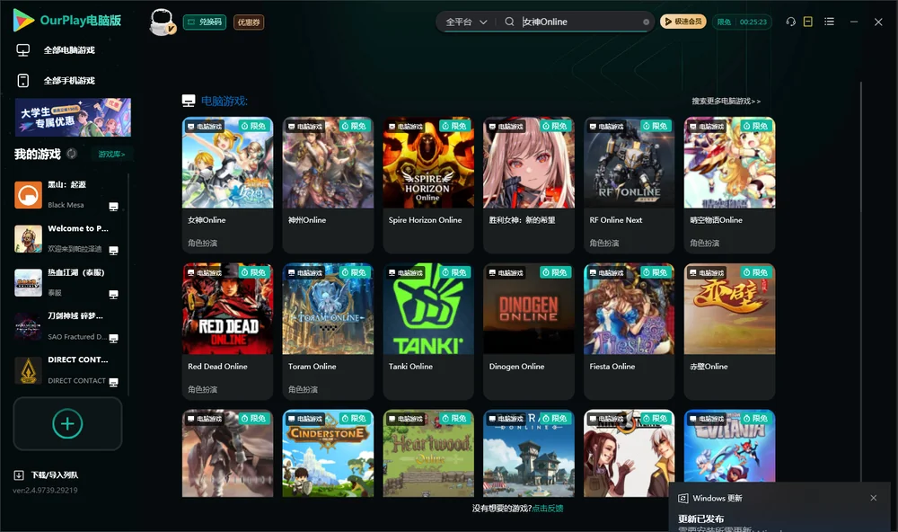Open the top-right list menu icon
The height and width of the screenshot is (532, 898).
(829, 22)
